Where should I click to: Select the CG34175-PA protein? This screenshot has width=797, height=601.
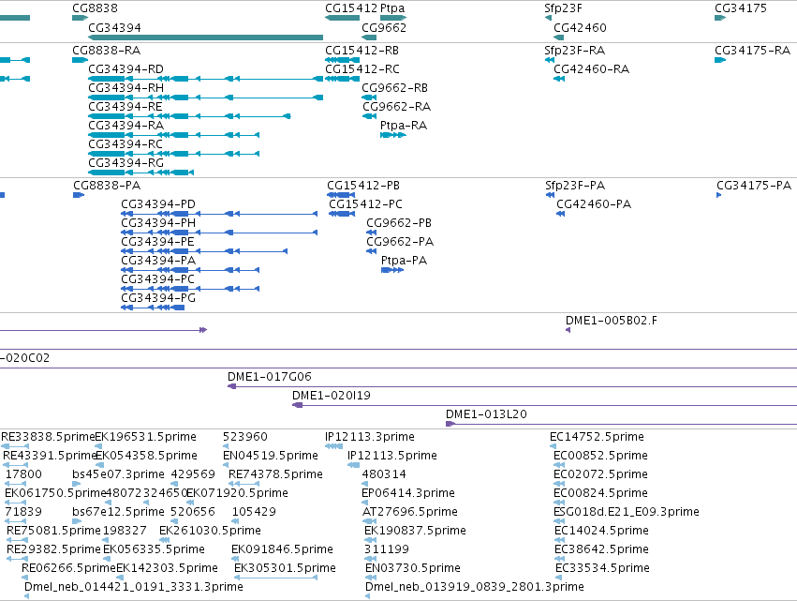(x=754, y=186)
